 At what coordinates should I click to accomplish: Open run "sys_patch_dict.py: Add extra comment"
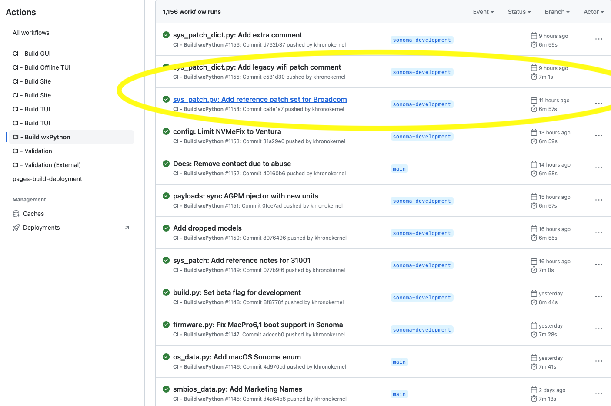click(237, 35)
